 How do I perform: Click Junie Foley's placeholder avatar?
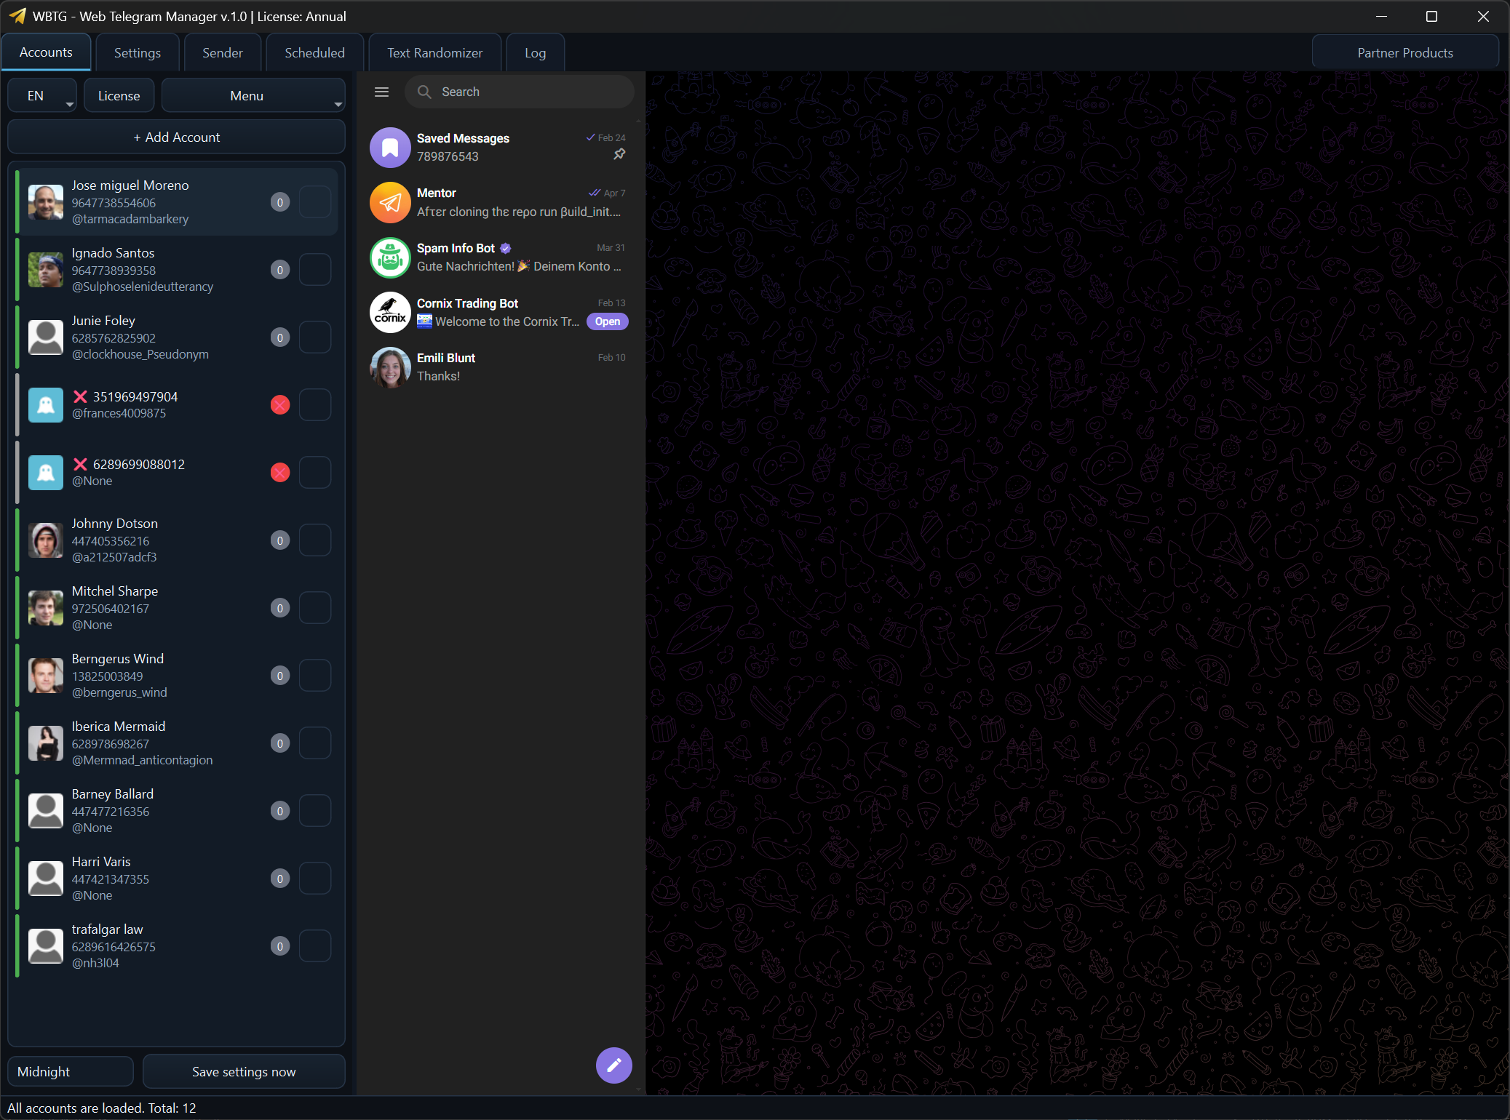tap(46, 337)
